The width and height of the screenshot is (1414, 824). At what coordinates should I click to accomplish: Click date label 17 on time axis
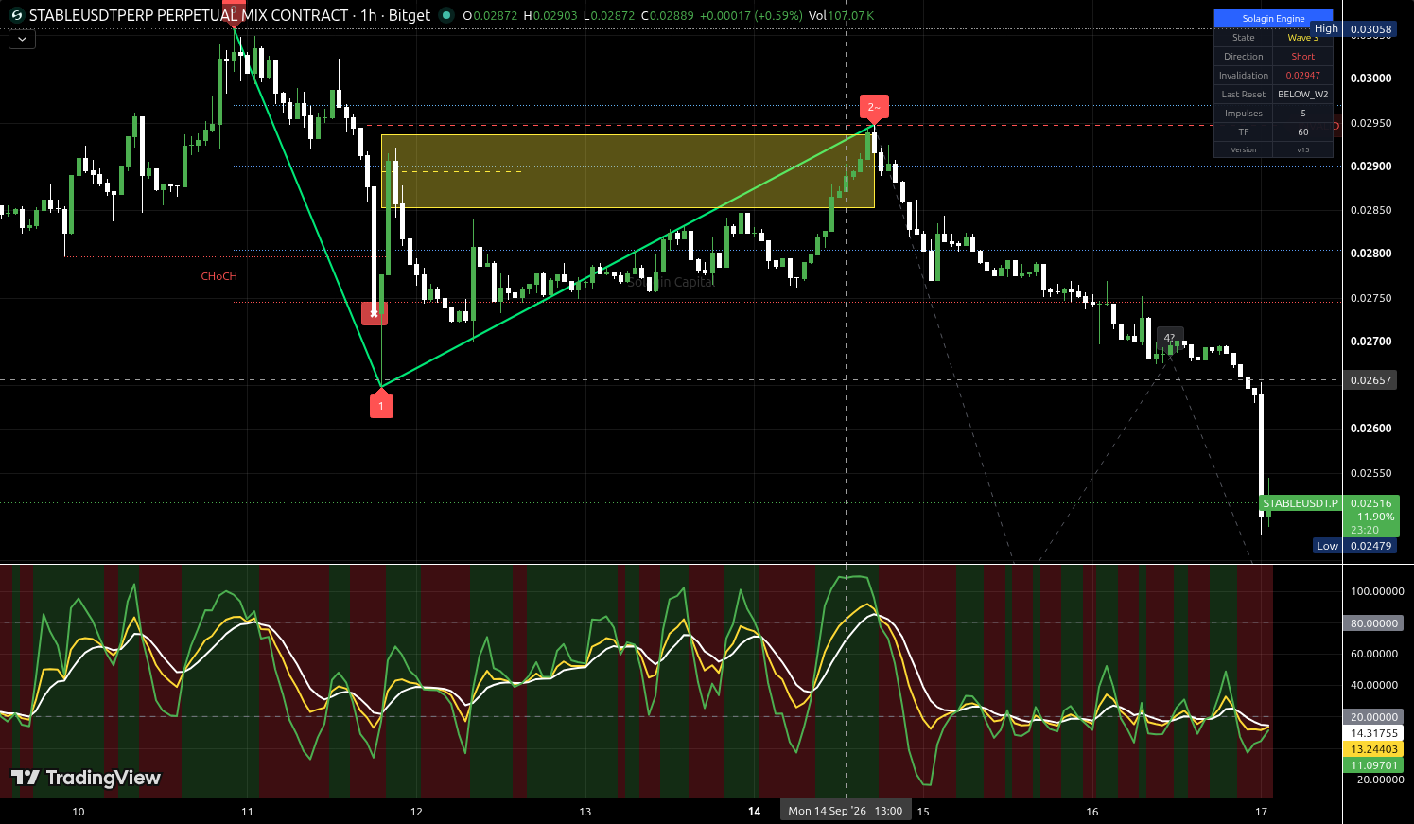(x=1261, y=812)
